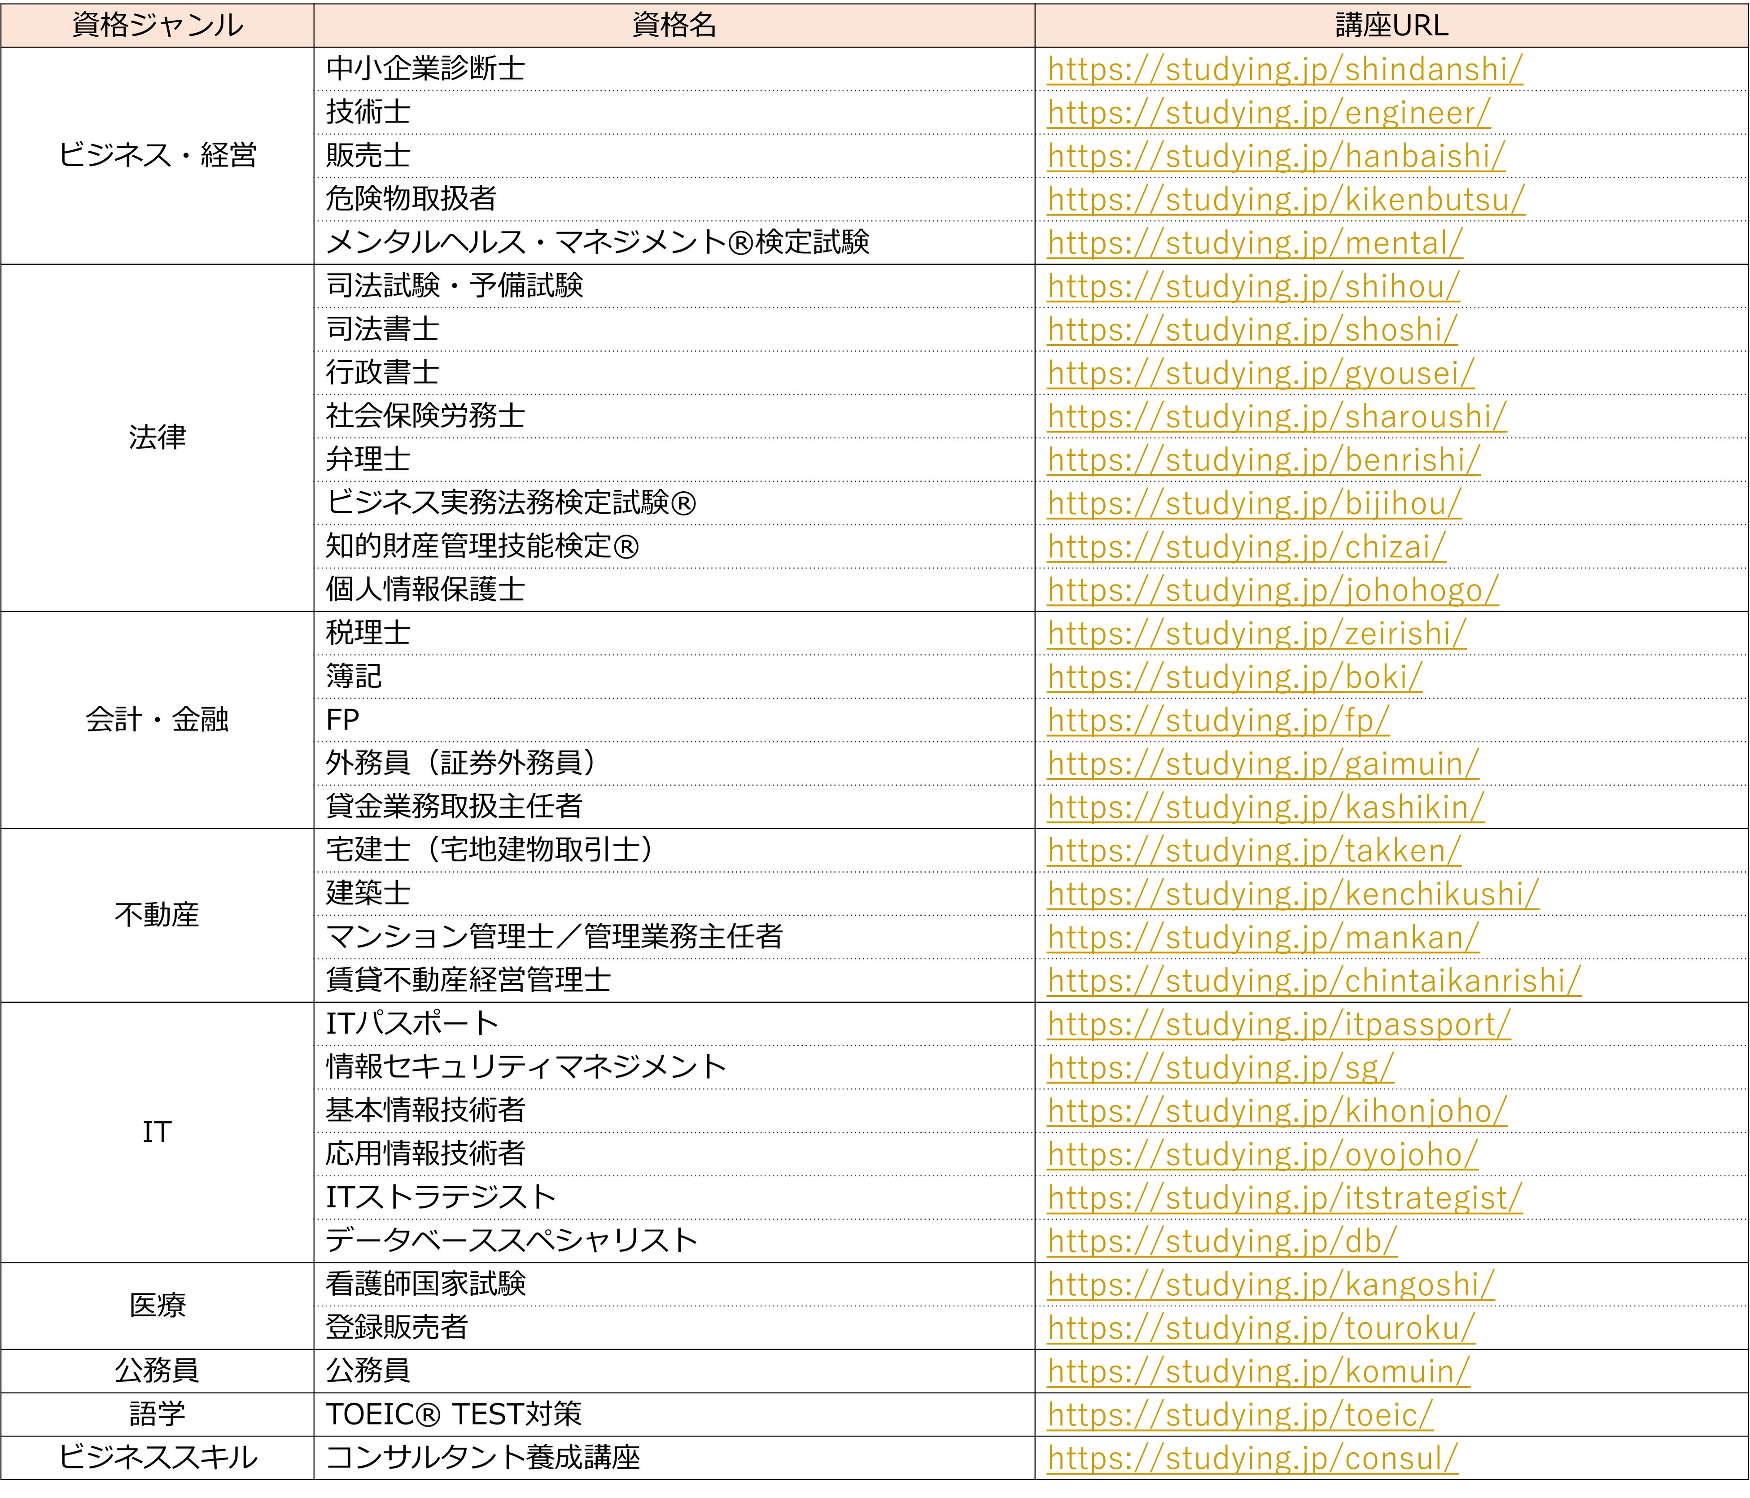Open the engineer course URL

[1269, 113]
